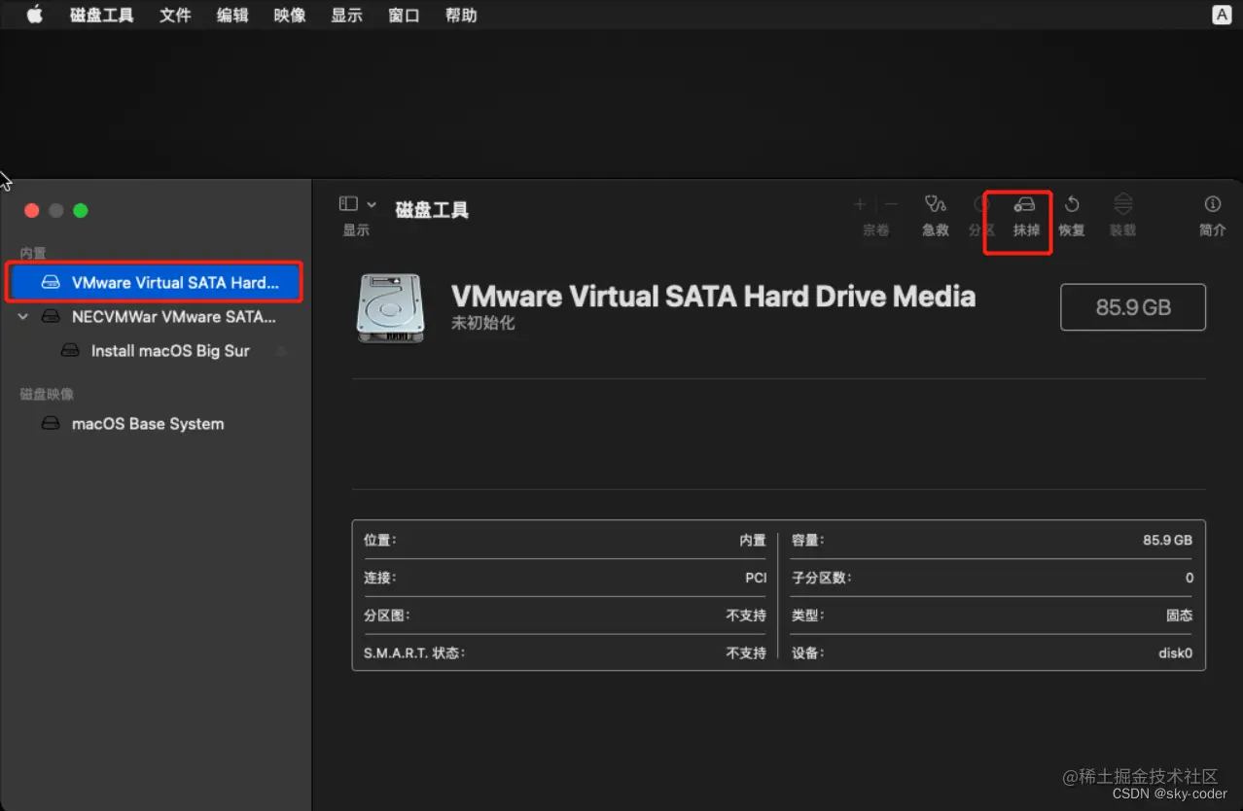Open the 磁盘工具 menu in menu bar
Screen dimensions: 1243x811
coord(102,15)
